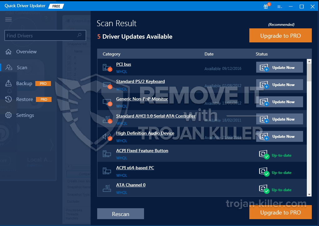
Task: Click the Overview home icon
Action: coord(8,51)
